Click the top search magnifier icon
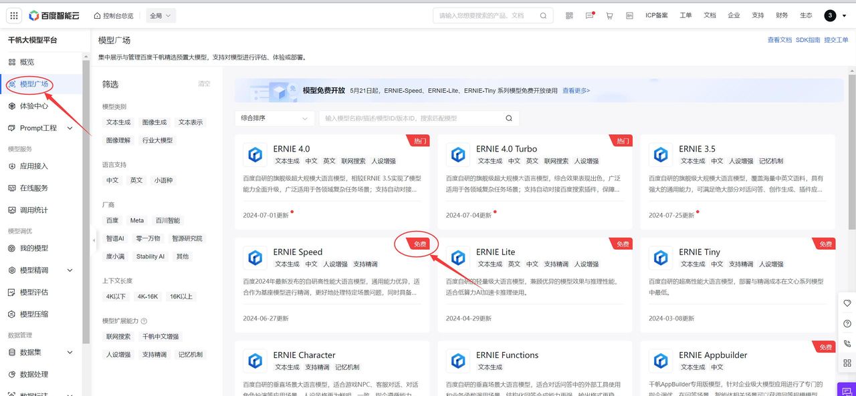 point(543,15)
